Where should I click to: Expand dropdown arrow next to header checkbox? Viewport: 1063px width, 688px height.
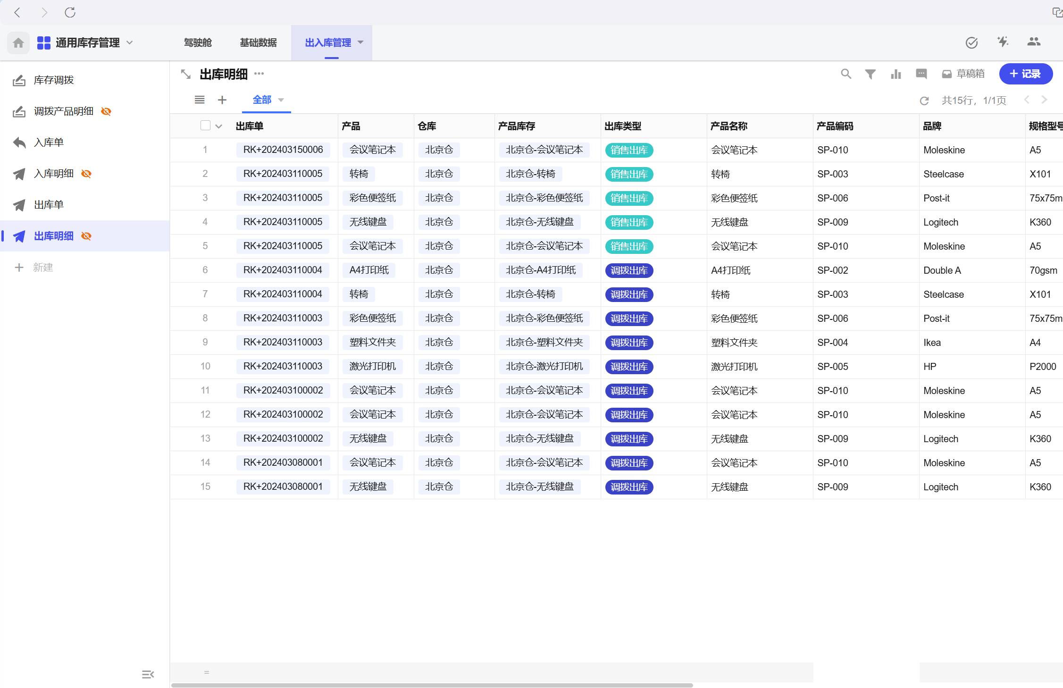218,126
